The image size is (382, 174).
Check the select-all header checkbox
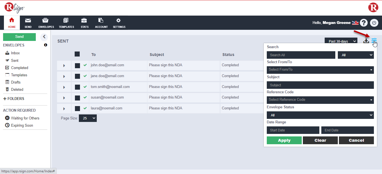tap(77, 54)
